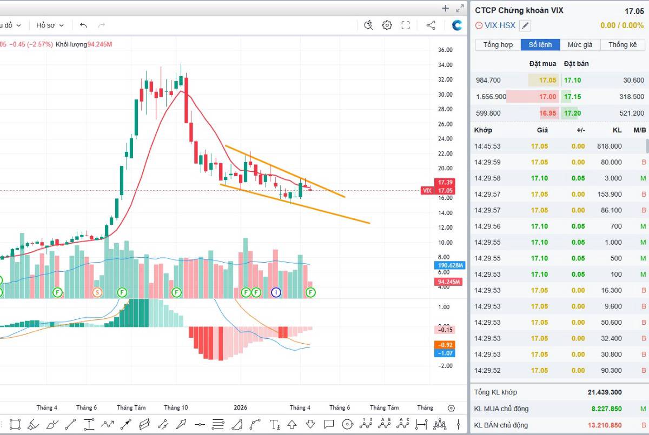Select the rectangle drawing tool
The width and height of the screenshot is (649, 435).
[15, 424]
